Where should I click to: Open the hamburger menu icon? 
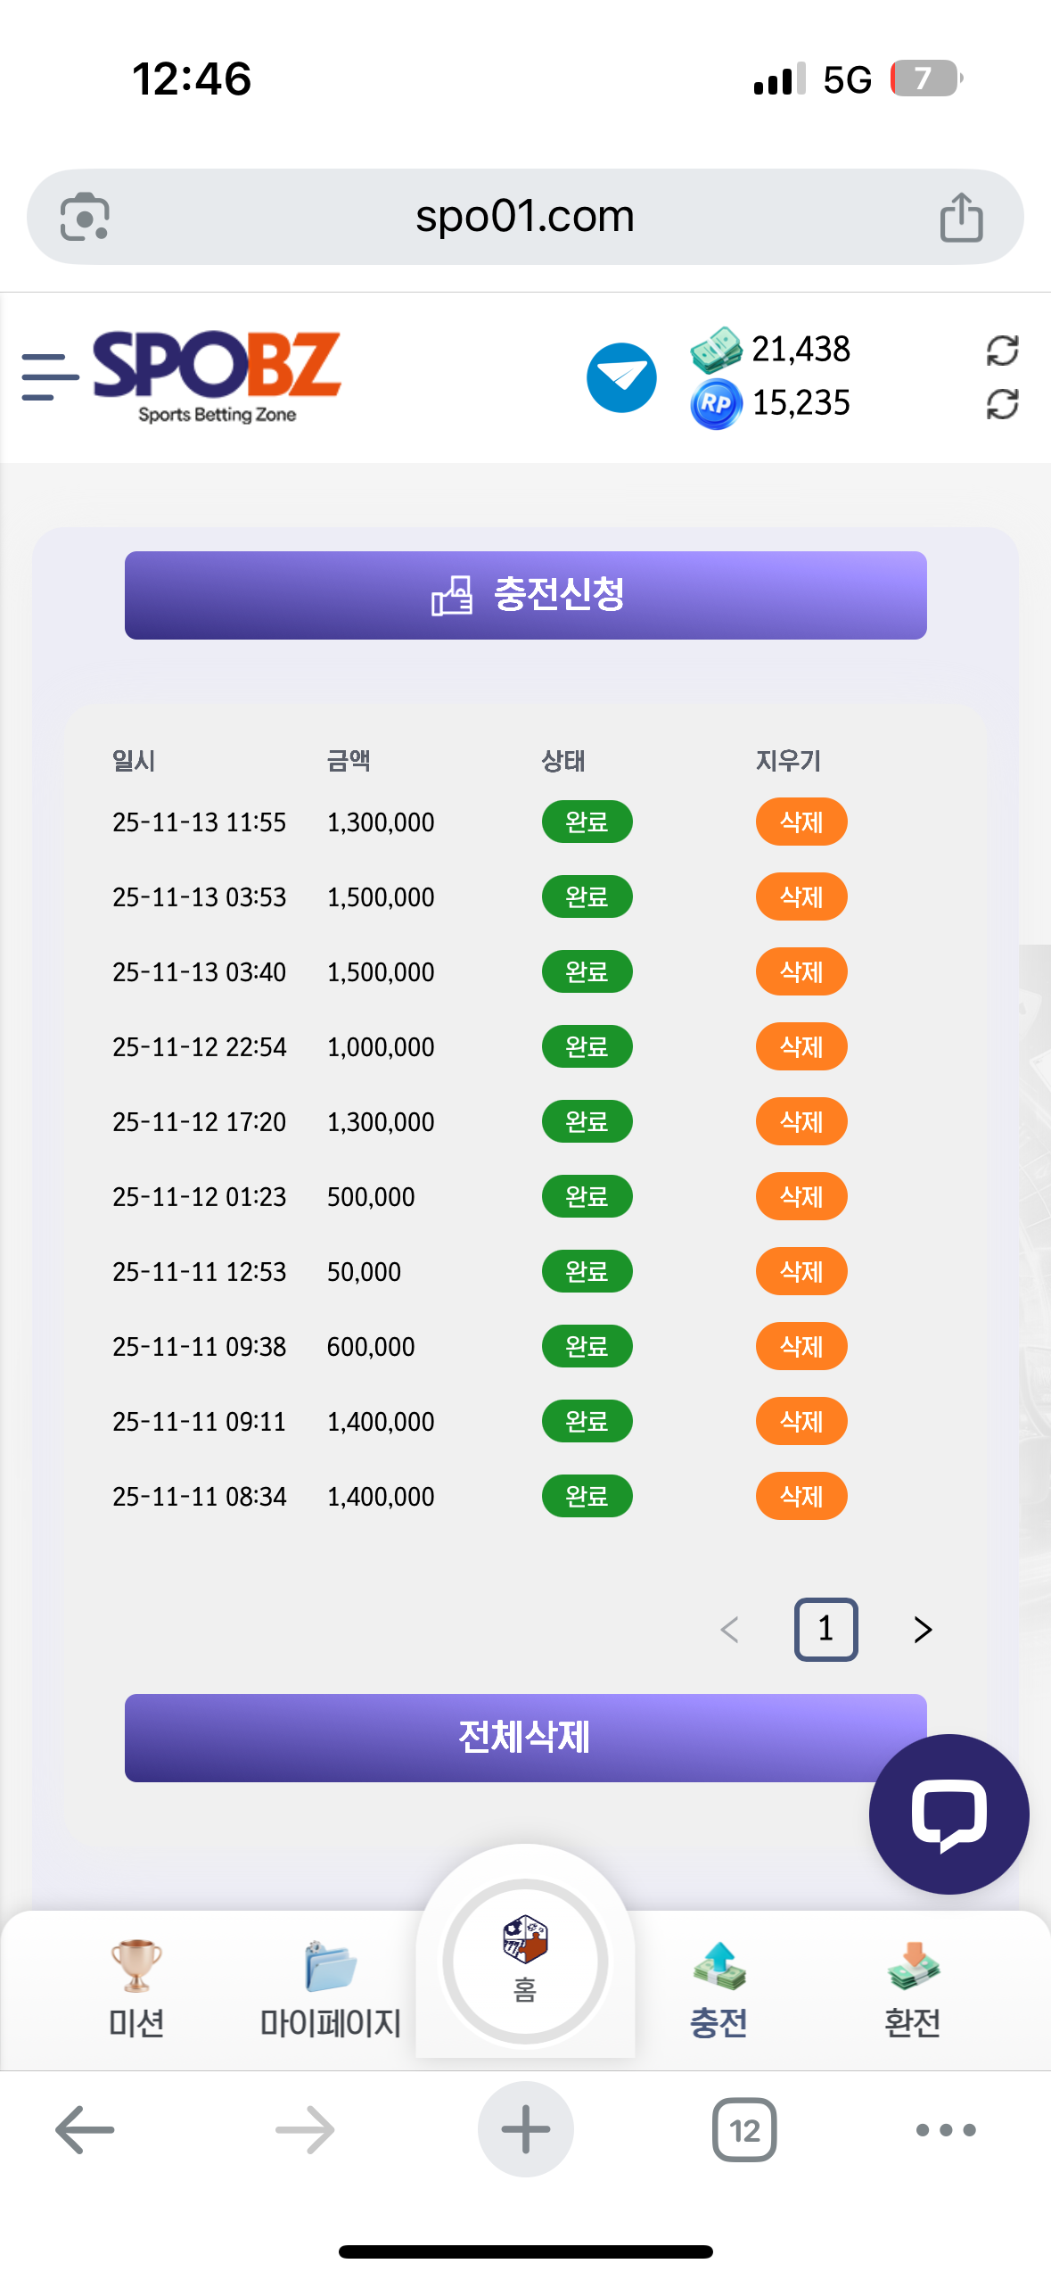pos(49,376)
